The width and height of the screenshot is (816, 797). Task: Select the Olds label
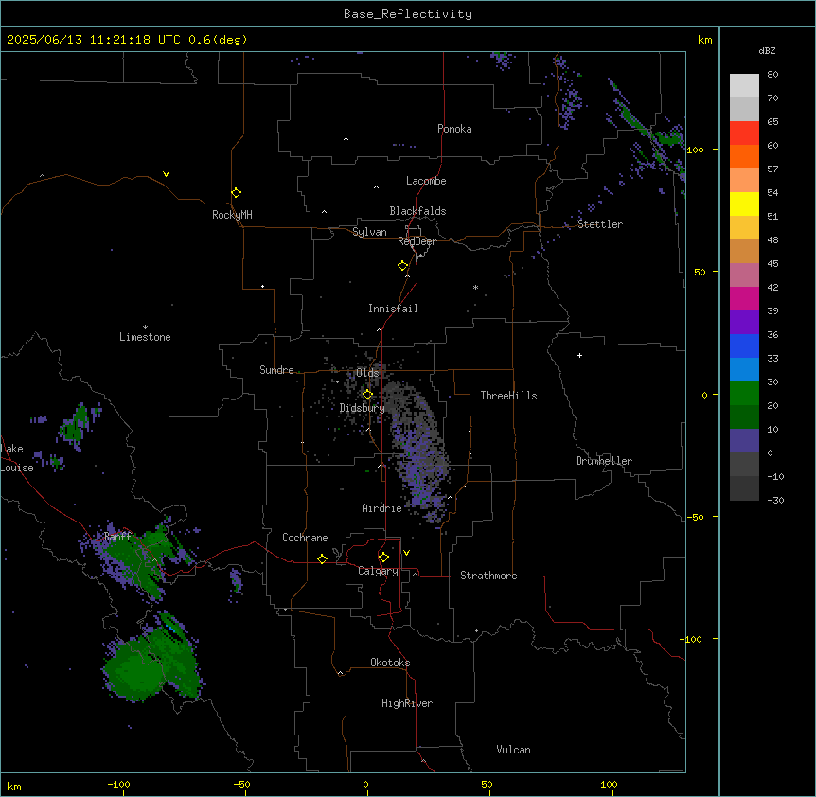(367, 373)
